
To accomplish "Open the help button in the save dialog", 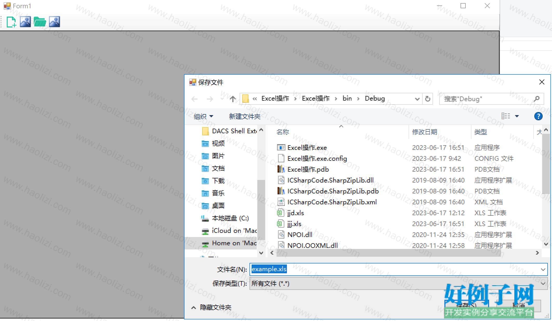I will (538, 116).
